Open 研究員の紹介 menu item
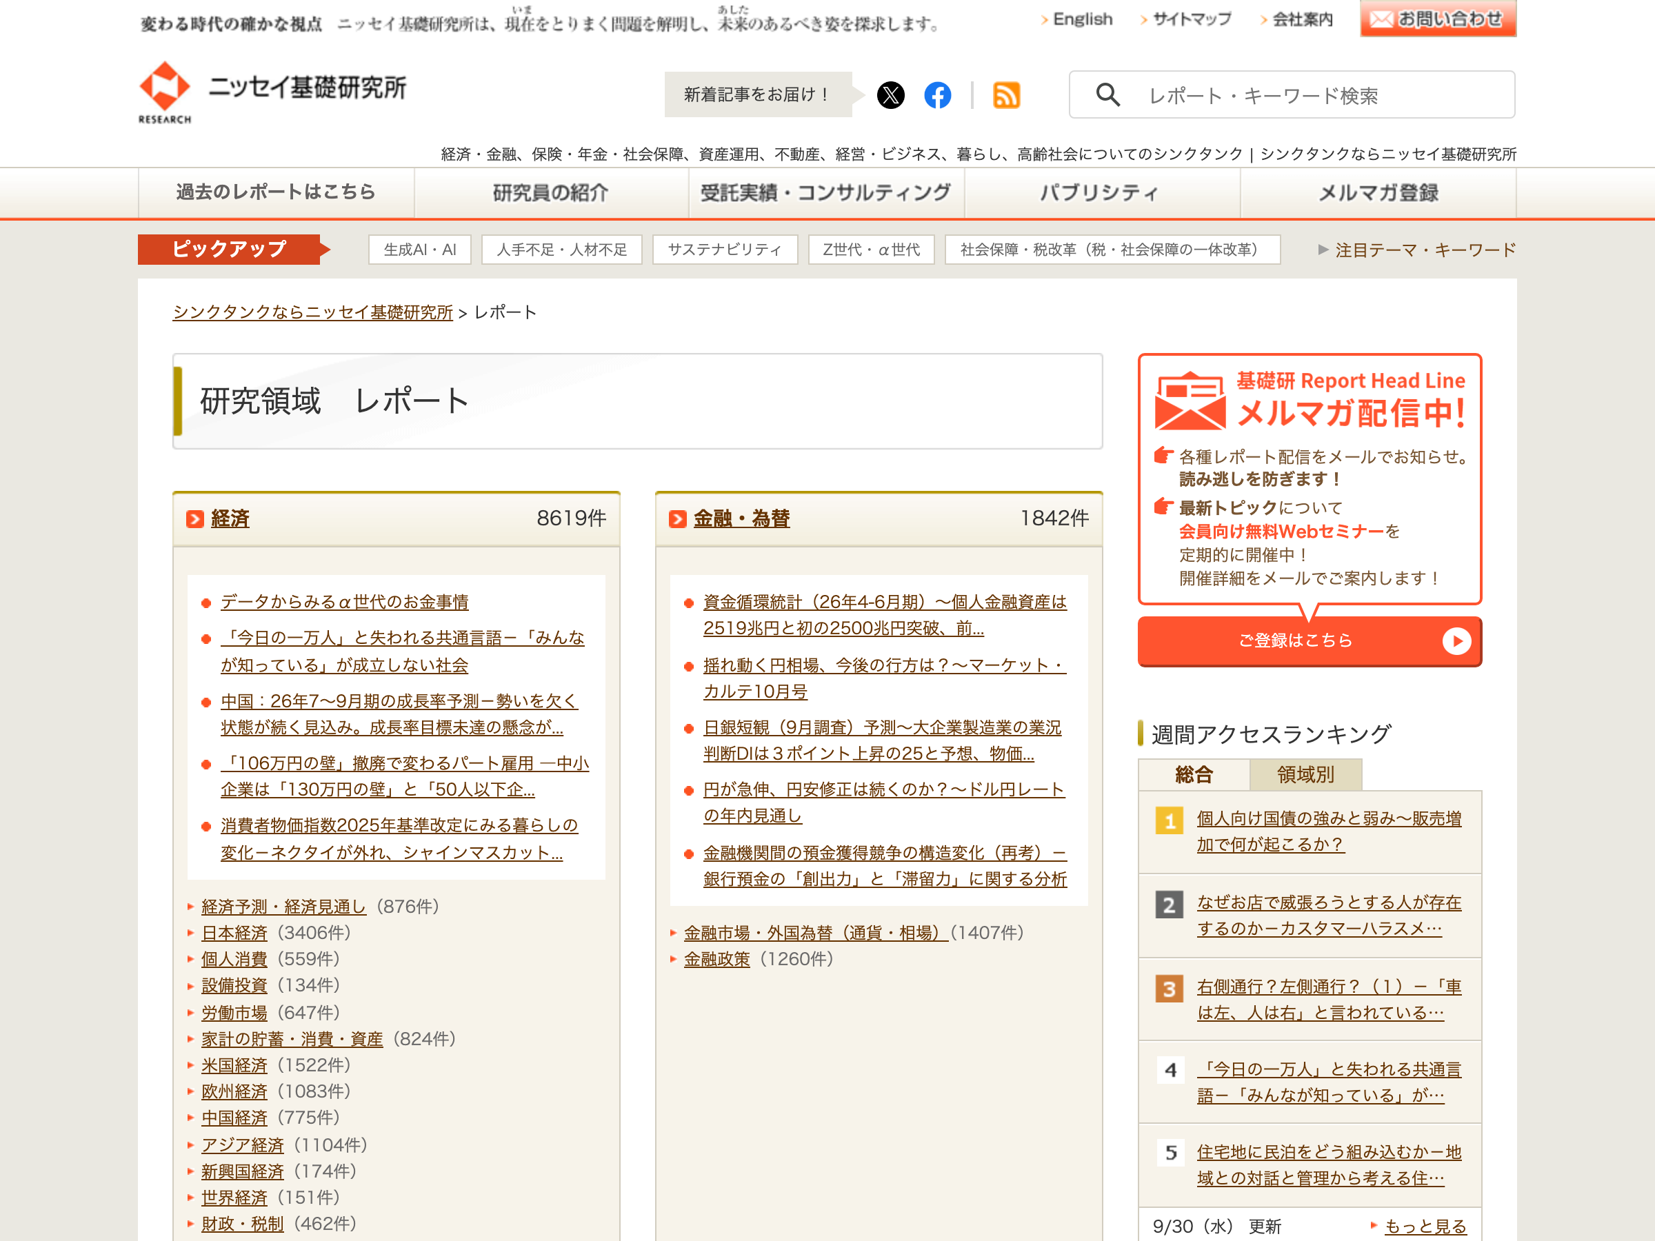1655x1241 pixels. [551, 192]
